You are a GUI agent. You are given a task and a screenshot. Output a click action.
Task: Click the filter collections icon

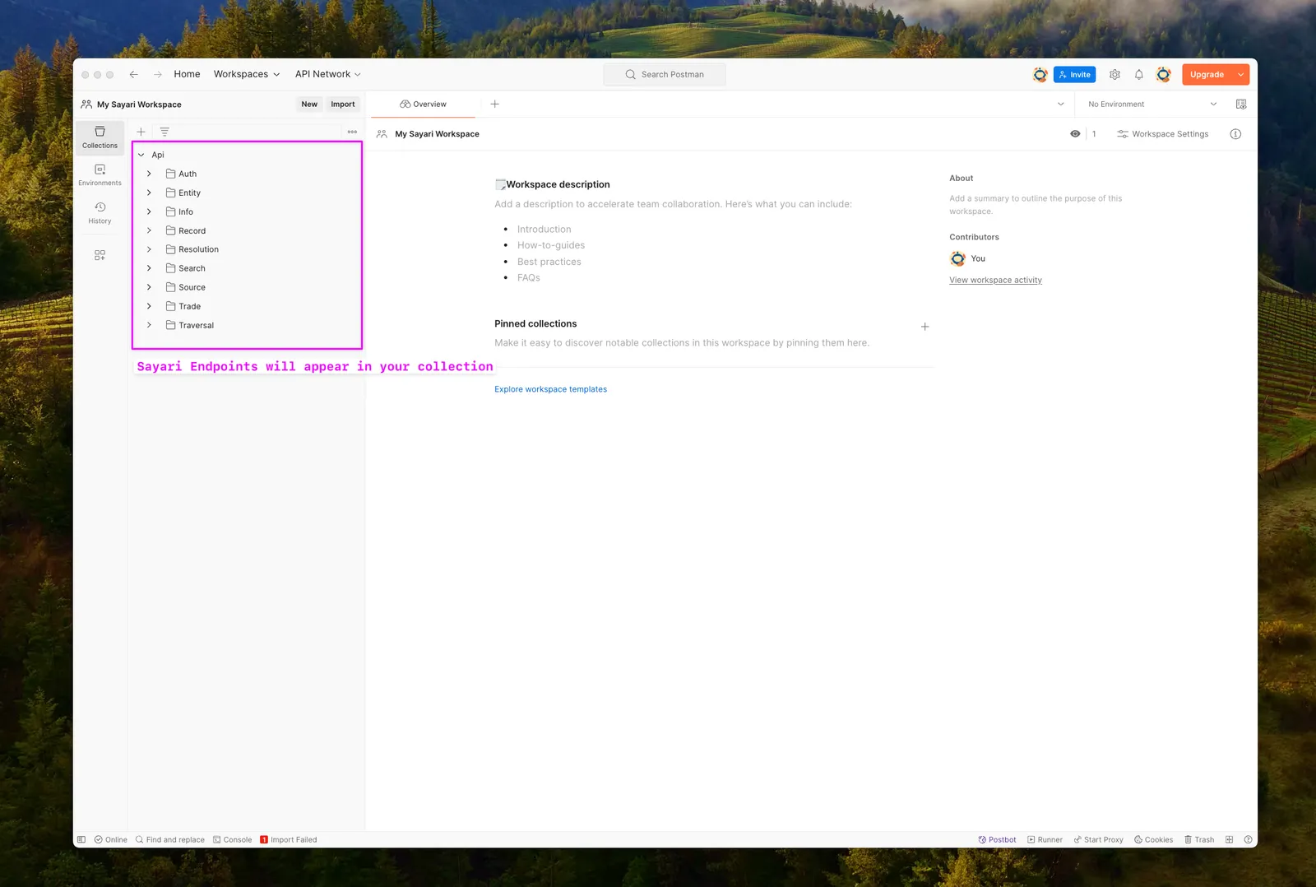(x=164, y=132)
